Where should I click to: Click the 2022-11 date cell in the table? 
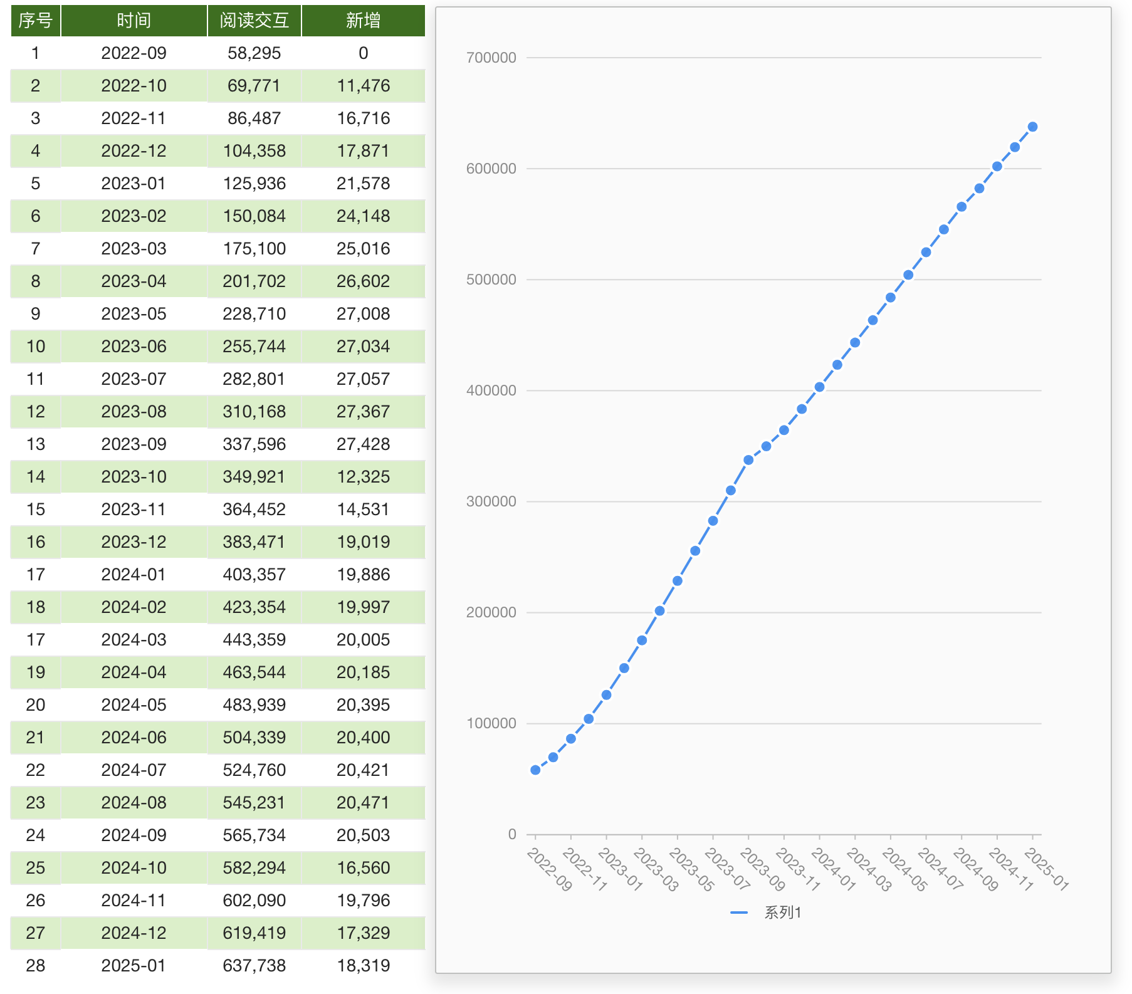pyautogui.click(x=134, y=118)
